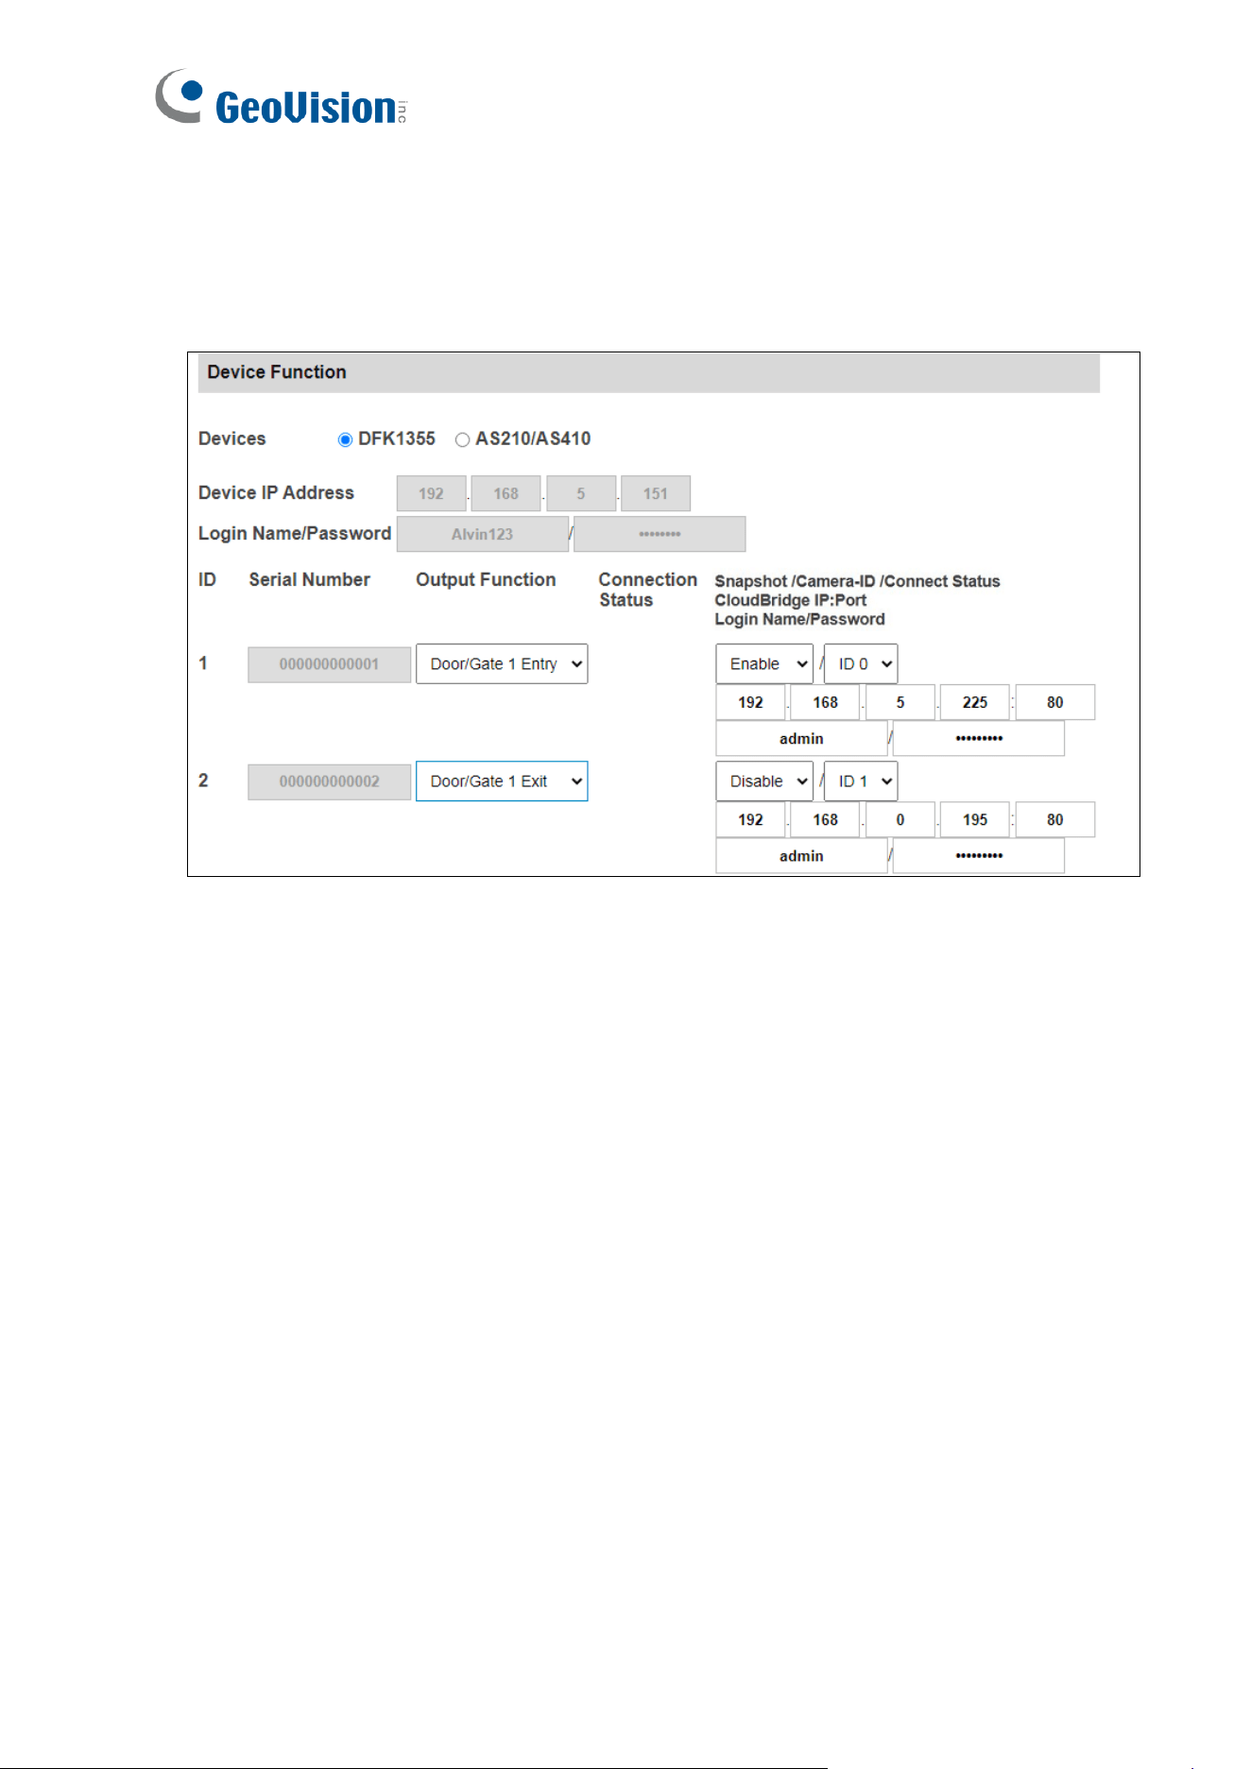
Task: Click the Output Function column header
Action: (x=486, y=579)
